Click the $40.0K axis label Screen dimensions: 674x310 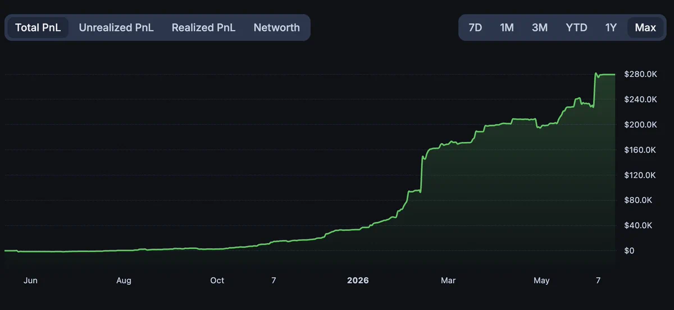point(638,225)
